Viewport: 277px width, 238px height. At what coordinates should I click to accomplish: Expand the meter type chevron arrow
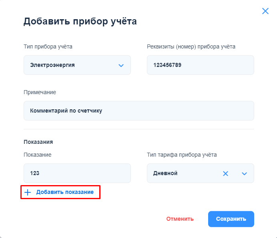(x=121, y=65)
